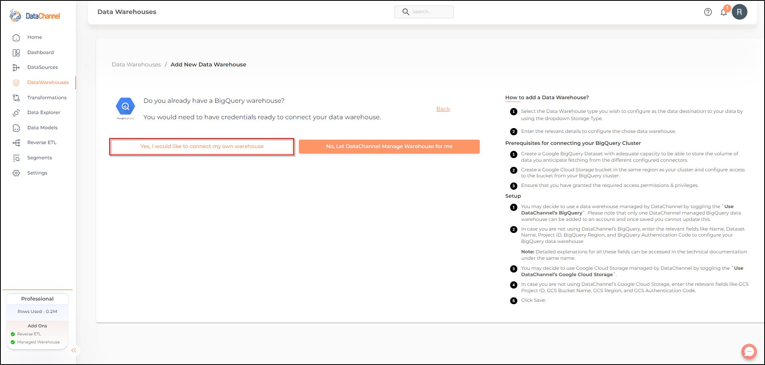Click the Data Explorer sidebar icon

[x=16, y=113]
